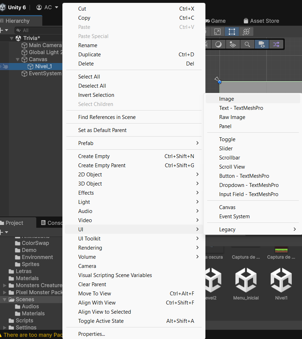Choose Slider from the UI submenu
This screenshot has height=339, width=302.
(x=253, y=149)
